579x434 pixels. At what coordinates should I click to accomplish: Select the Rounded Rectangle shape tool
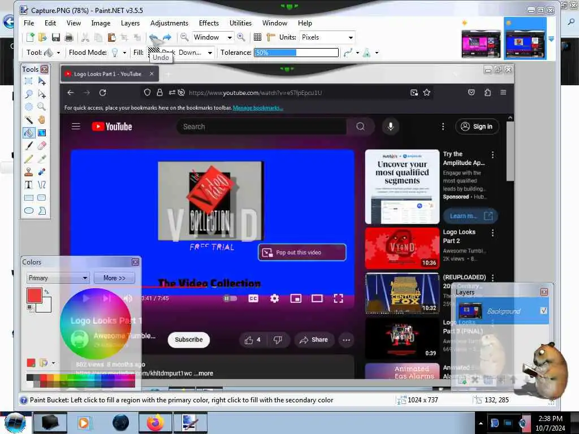click(42, 198)
